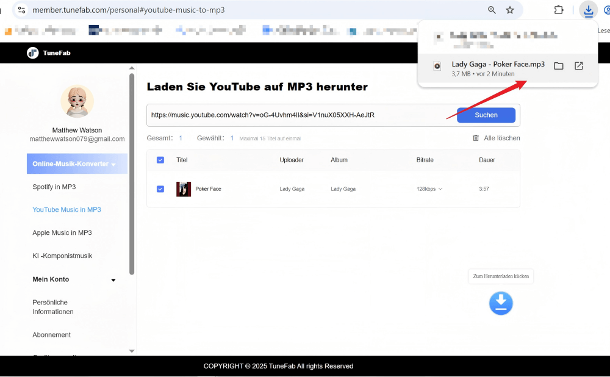Click the browser address bar URL

[128, 10]
